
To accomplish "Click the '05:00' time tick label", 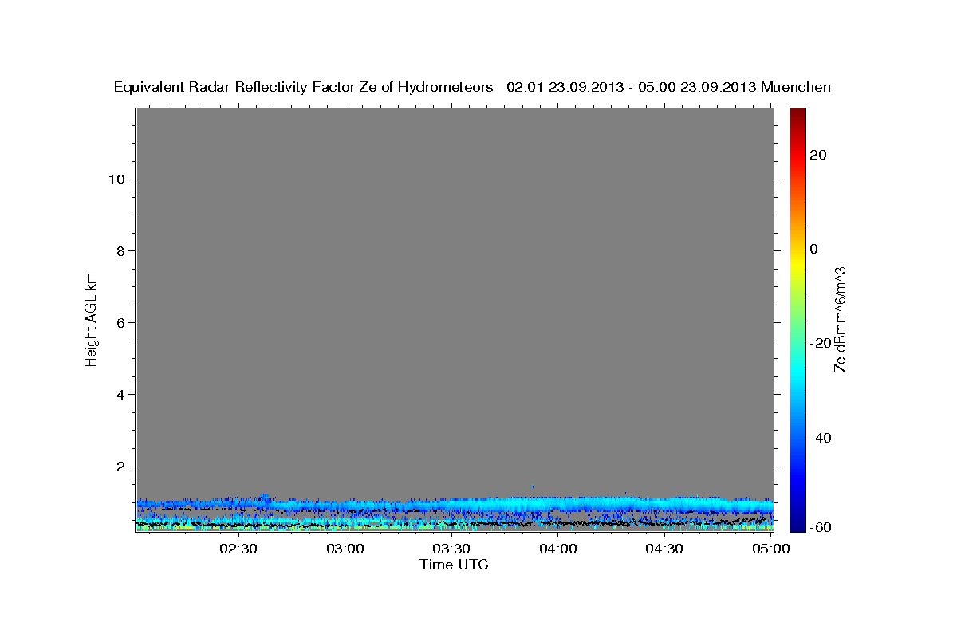I will tap(770, 549).
